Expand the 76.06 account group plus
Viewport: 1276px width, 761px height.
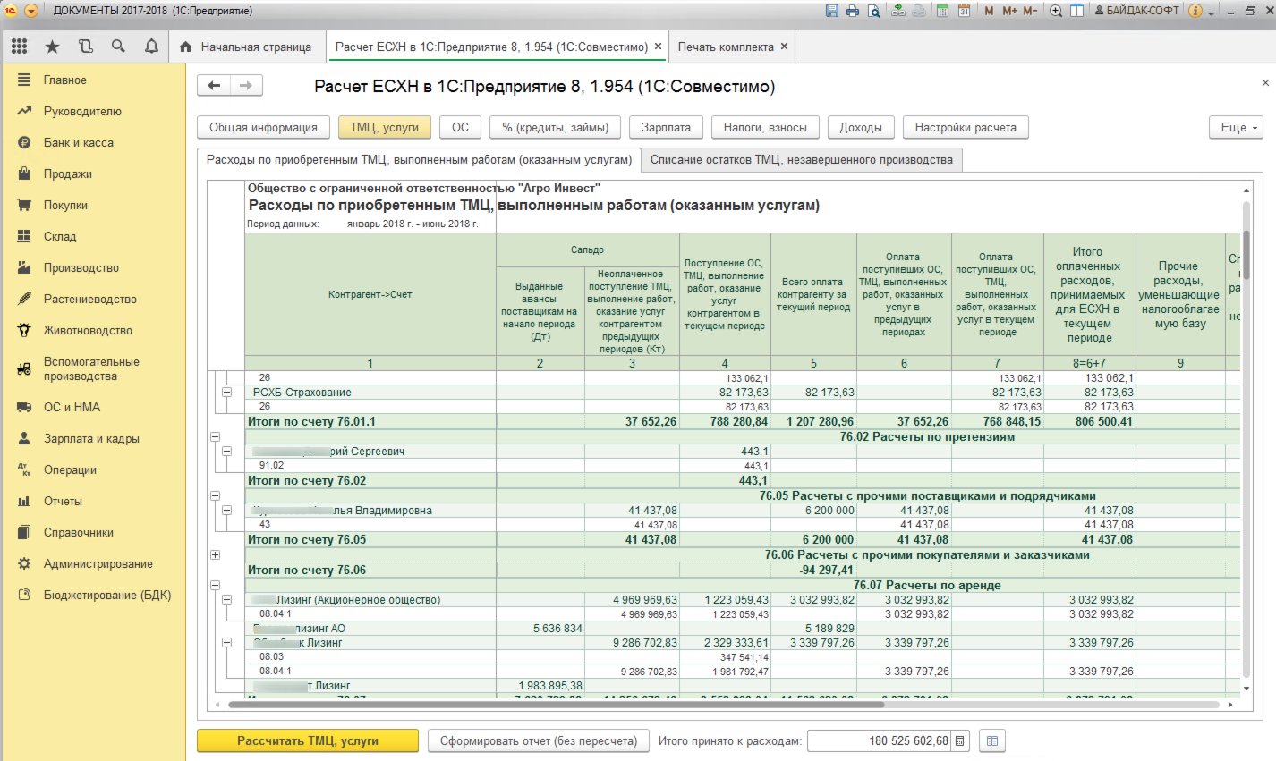pyautogui.click(x=215, y=554)
